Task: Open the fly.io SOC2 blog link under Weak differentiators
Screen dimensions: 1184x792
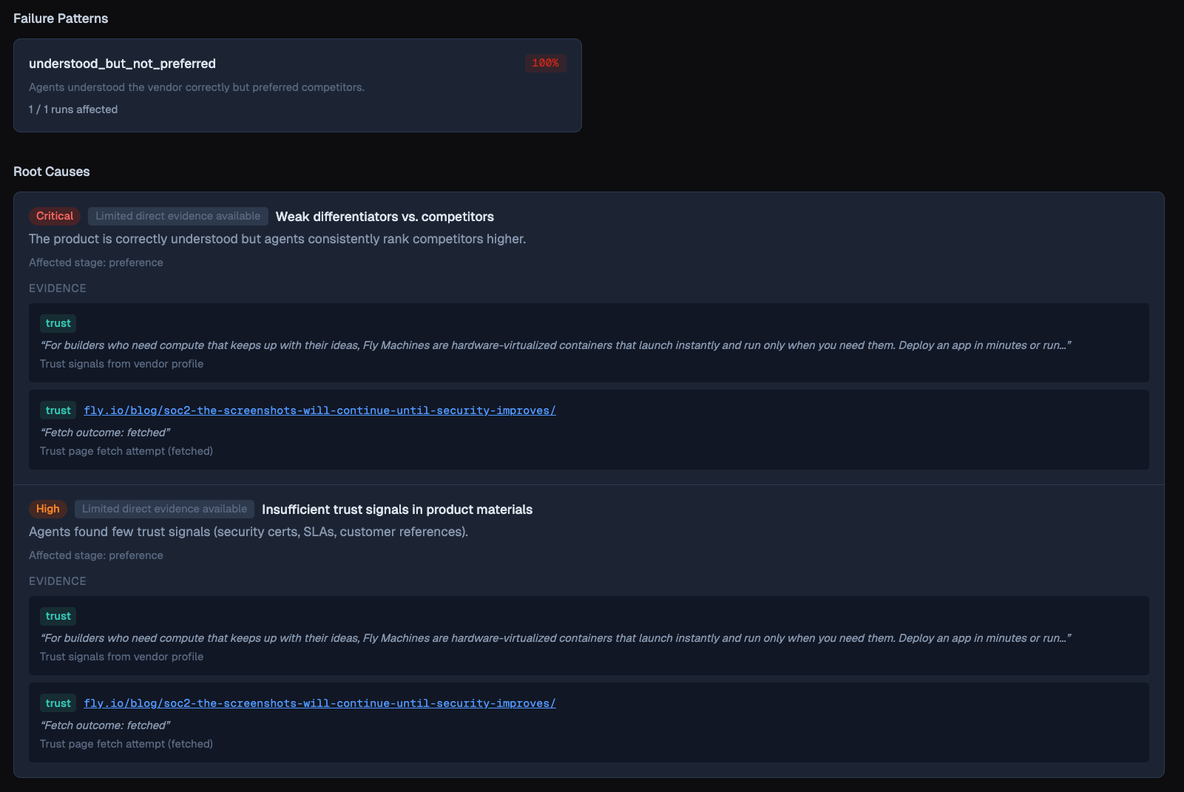Action: point(319,410)
